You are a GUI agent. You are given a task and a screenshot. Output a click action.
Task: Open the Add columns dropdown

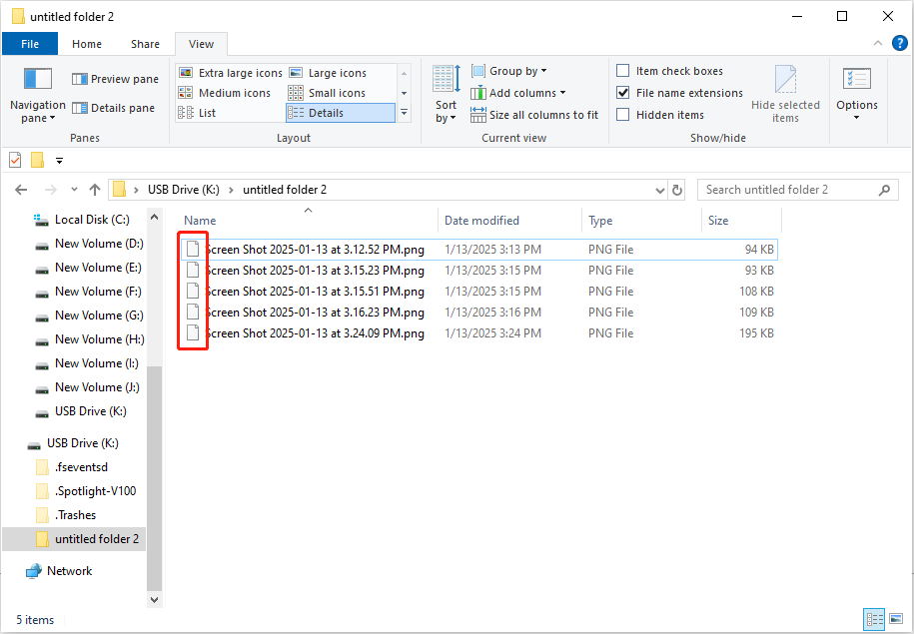coord(518,93)
